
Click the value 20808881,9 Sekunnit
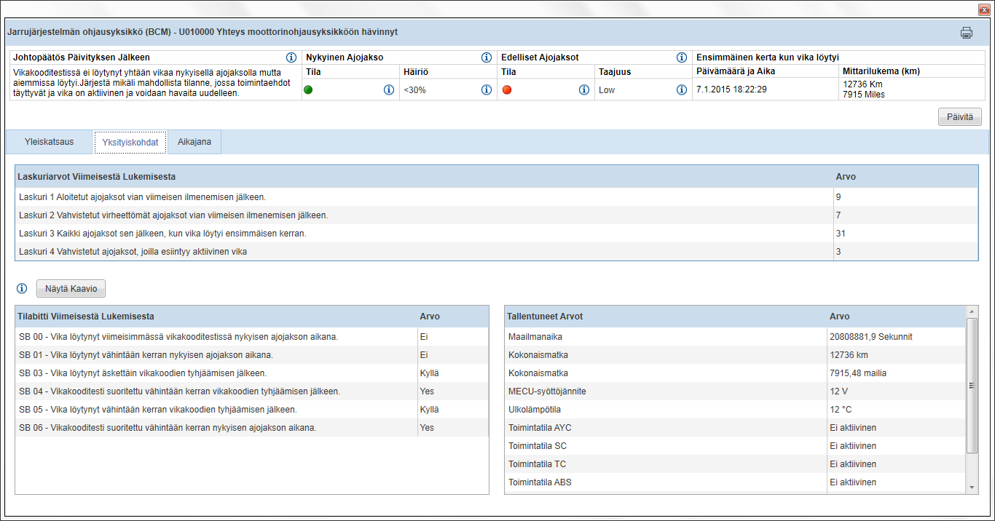tap(871, 337)
